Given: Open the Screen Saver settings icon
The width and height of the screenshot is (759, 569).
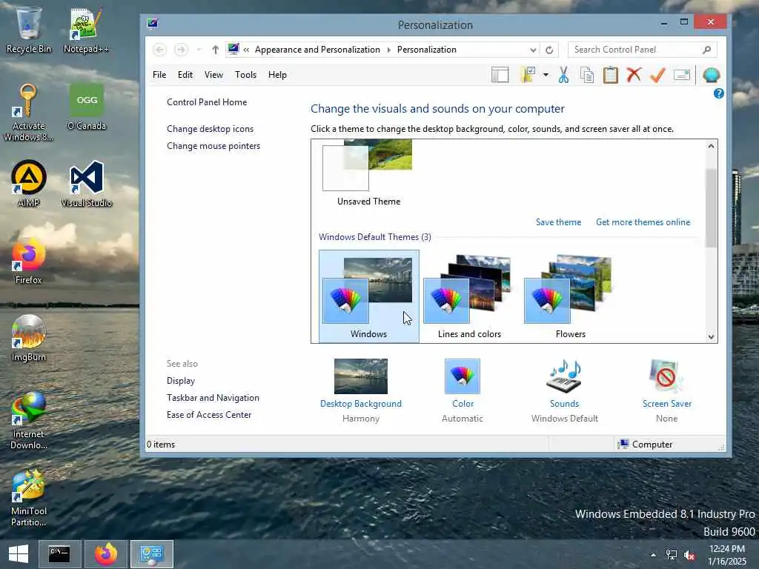Looking at the screenshot, I should (x=666, y=376).
